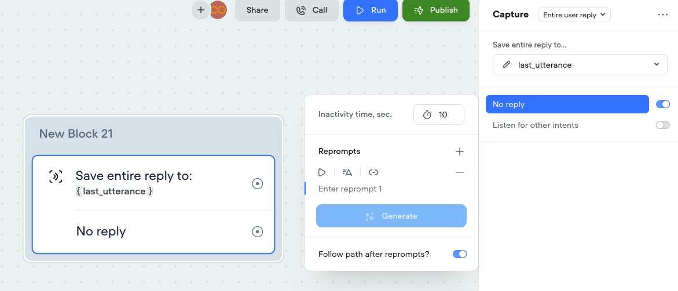678x291 pixels.
Task: Click the Run button
Action: click(x=371, y=10)
